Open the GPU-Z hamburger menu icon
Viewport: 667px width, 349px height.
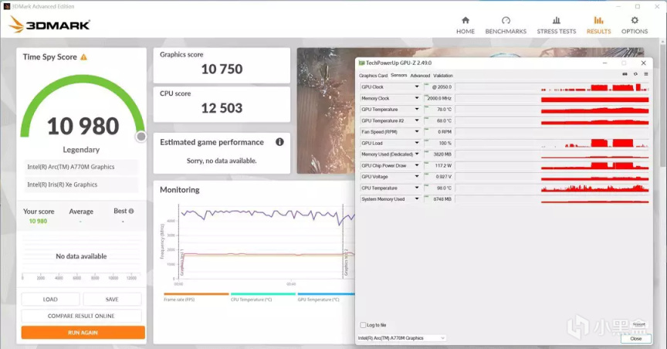(x=645, y=74)
